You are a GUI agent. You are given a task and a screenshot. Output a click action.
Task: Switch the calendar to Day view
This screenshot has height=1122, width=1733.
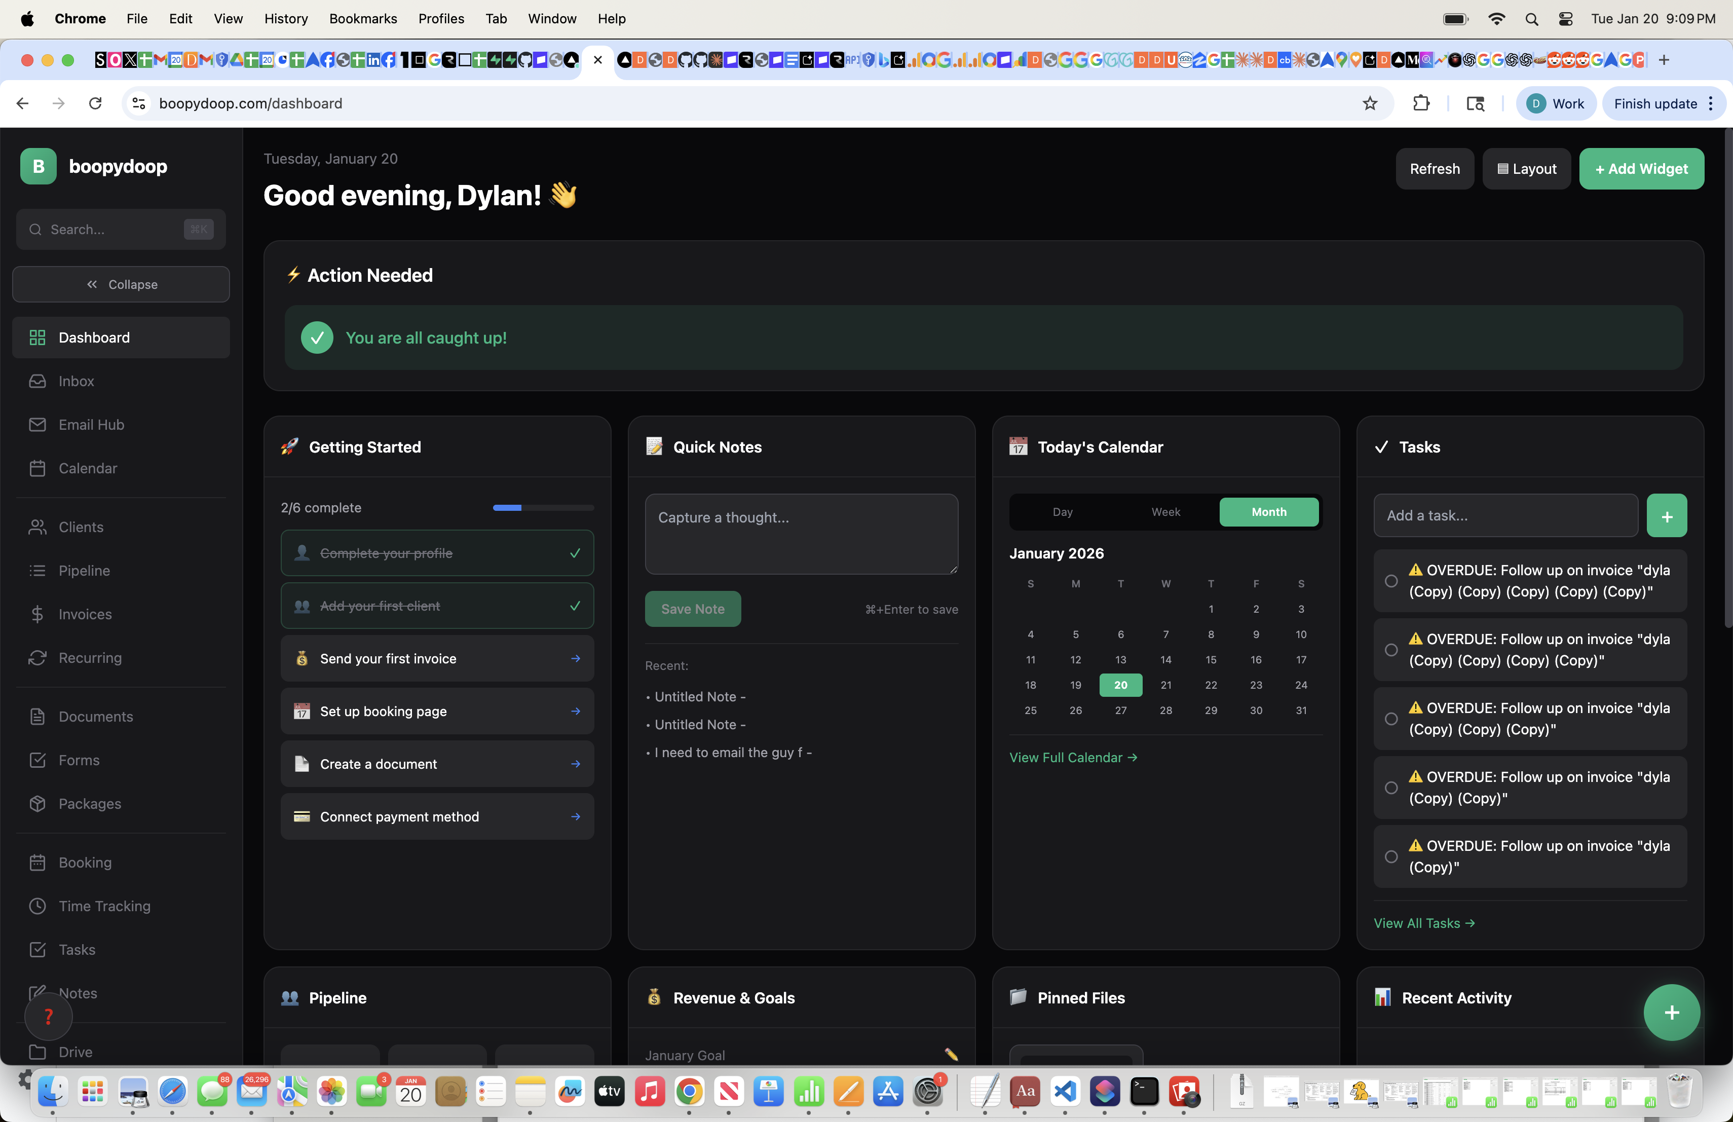[x=1063, y=512]
